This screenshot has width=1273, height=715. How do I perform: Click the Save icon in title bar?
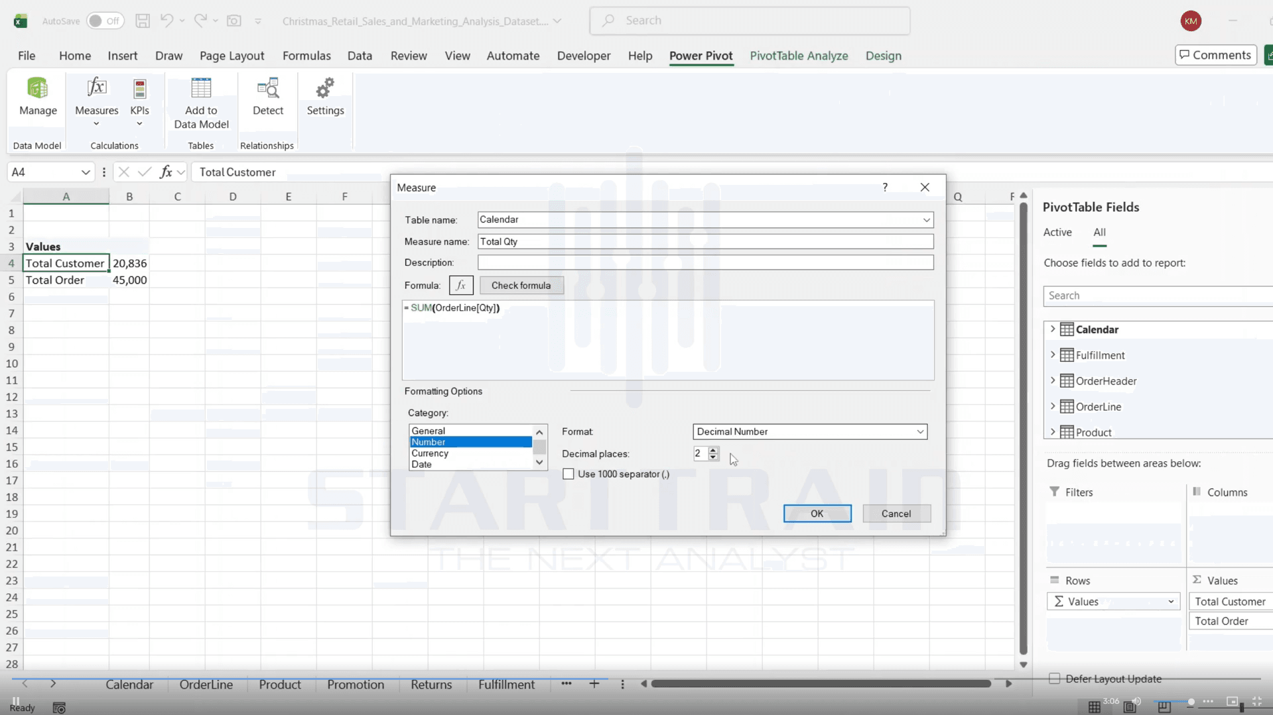pos(142,21)
